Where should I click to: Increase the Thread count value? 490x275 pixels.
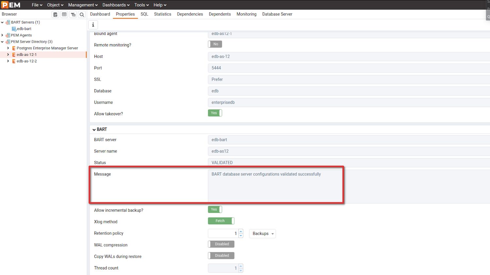[241, 266]
